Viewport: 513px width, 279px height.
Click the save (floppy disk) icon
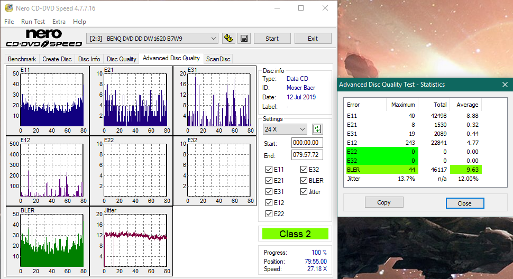click(x=244, y=39)
